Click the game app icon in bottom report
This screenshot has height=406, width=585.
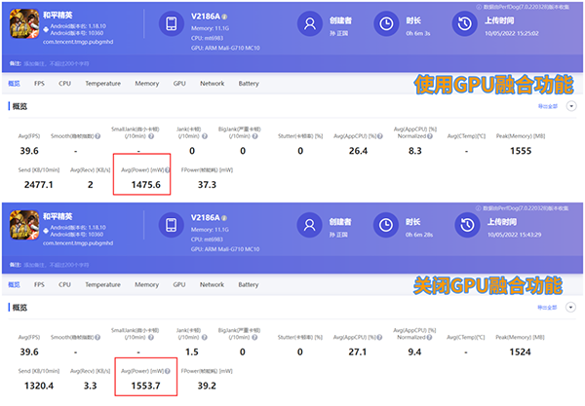24,227
